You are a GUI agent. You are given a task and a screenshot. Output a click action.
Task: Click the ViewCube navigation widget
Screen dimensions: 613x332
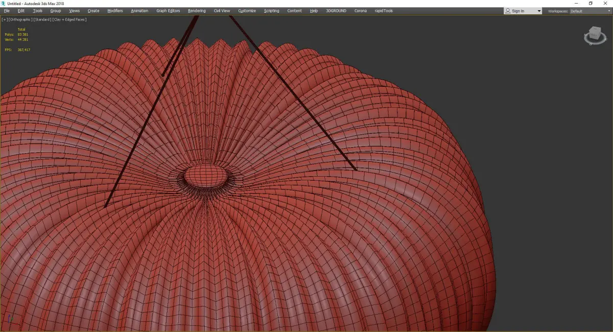tap(595, 36)
